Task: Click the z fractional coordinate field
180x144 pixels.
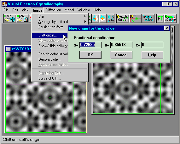Action: click(152, 45)
